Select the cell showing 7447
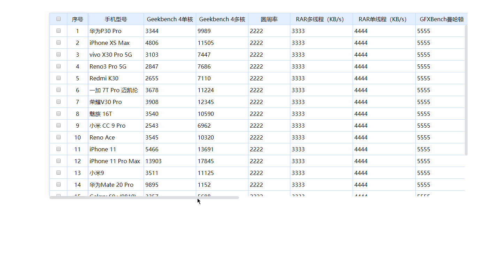Screen dimensions: 485x263 [x=222, y=55]
